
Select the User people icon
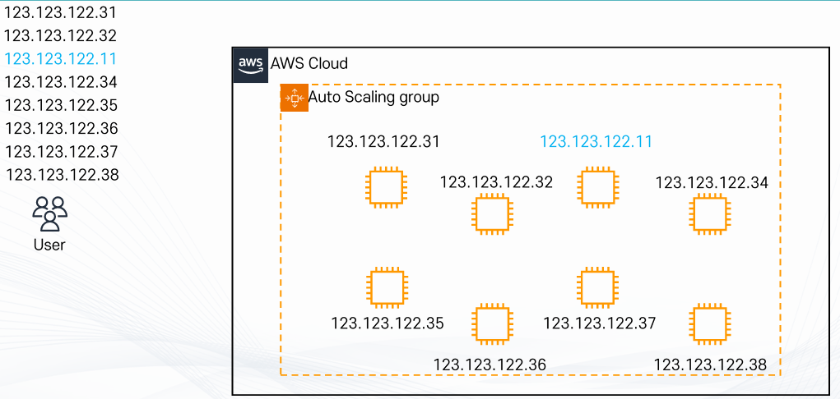click(50, 213)
